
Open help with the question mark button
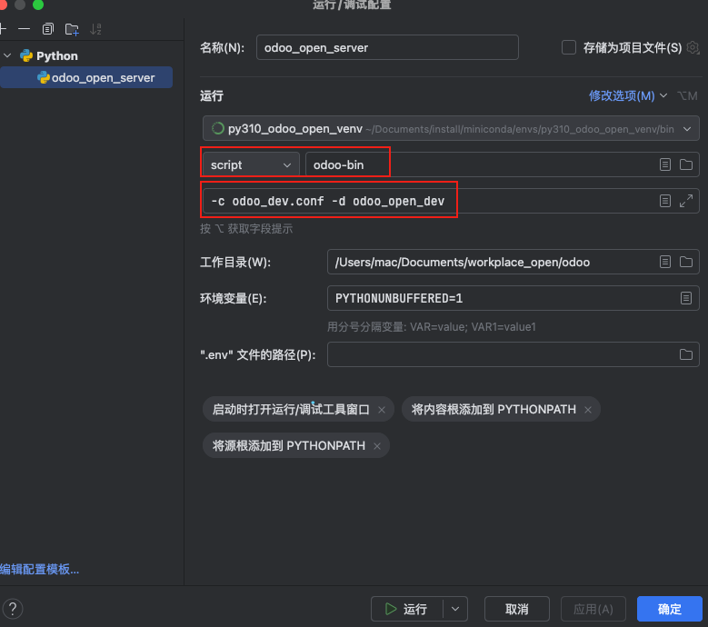(14, 609)
